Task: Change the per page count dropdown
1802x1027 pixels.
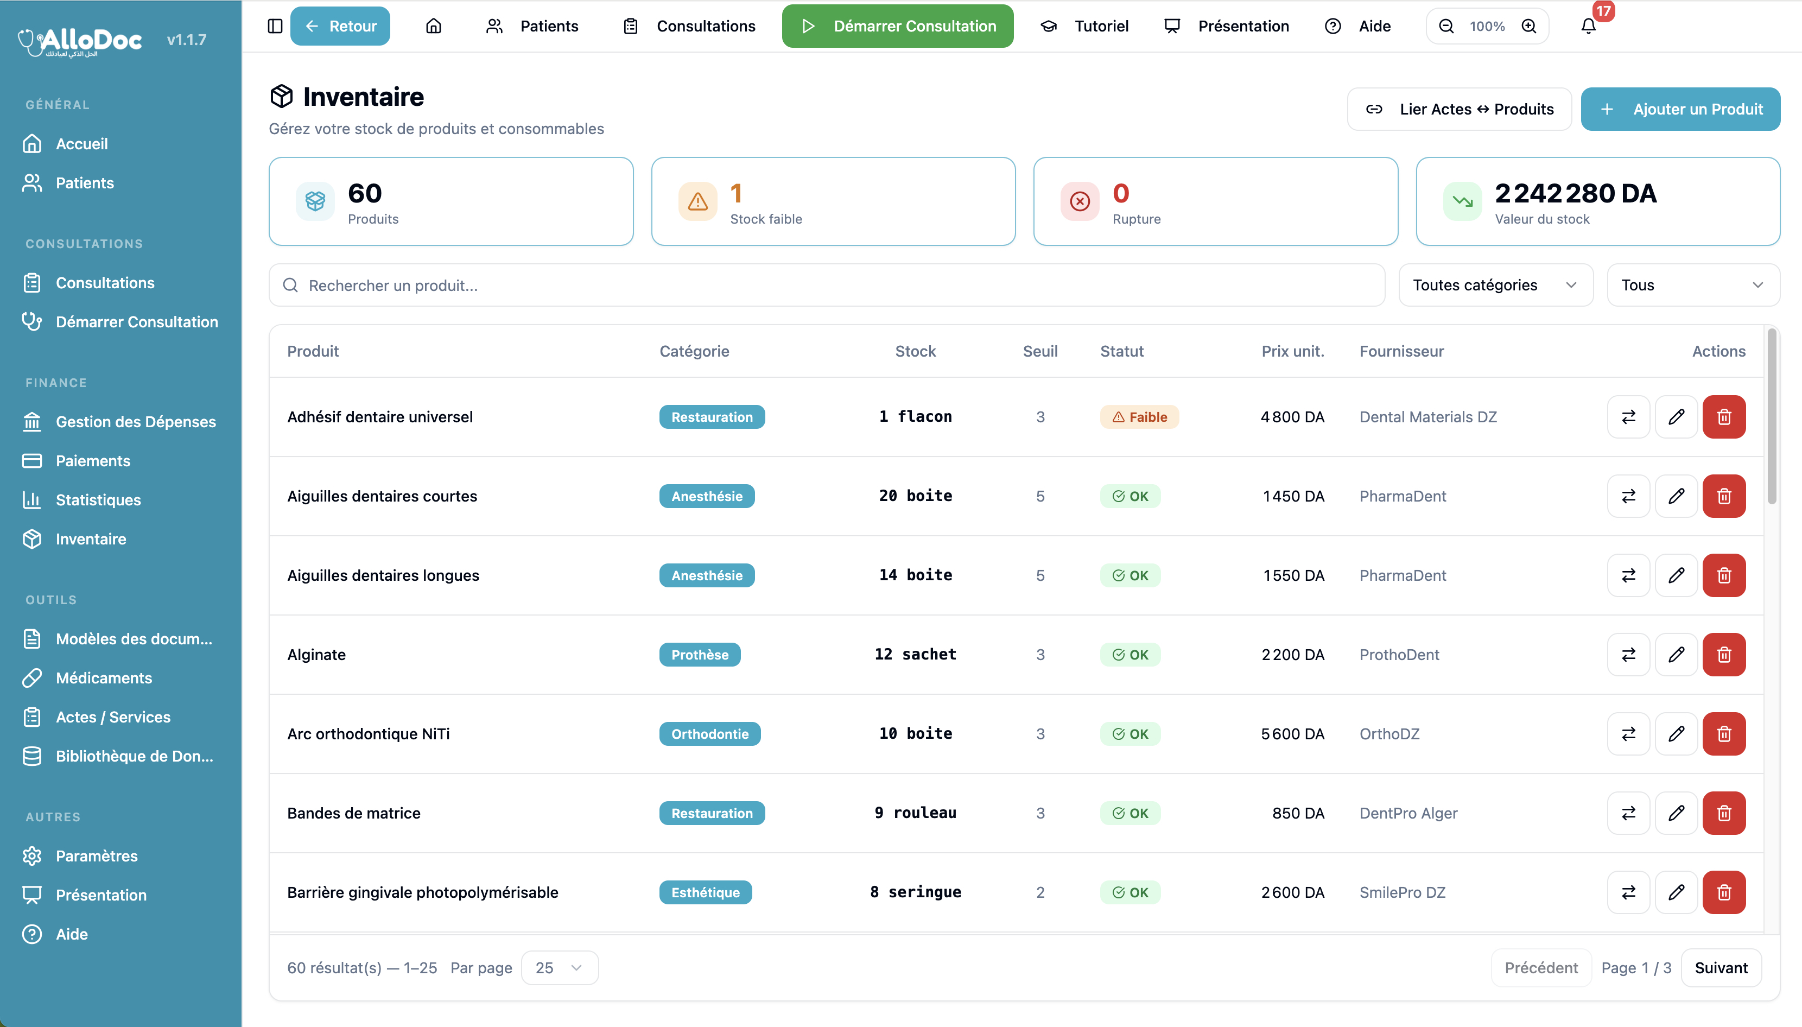Action: (x=559, y=968)
